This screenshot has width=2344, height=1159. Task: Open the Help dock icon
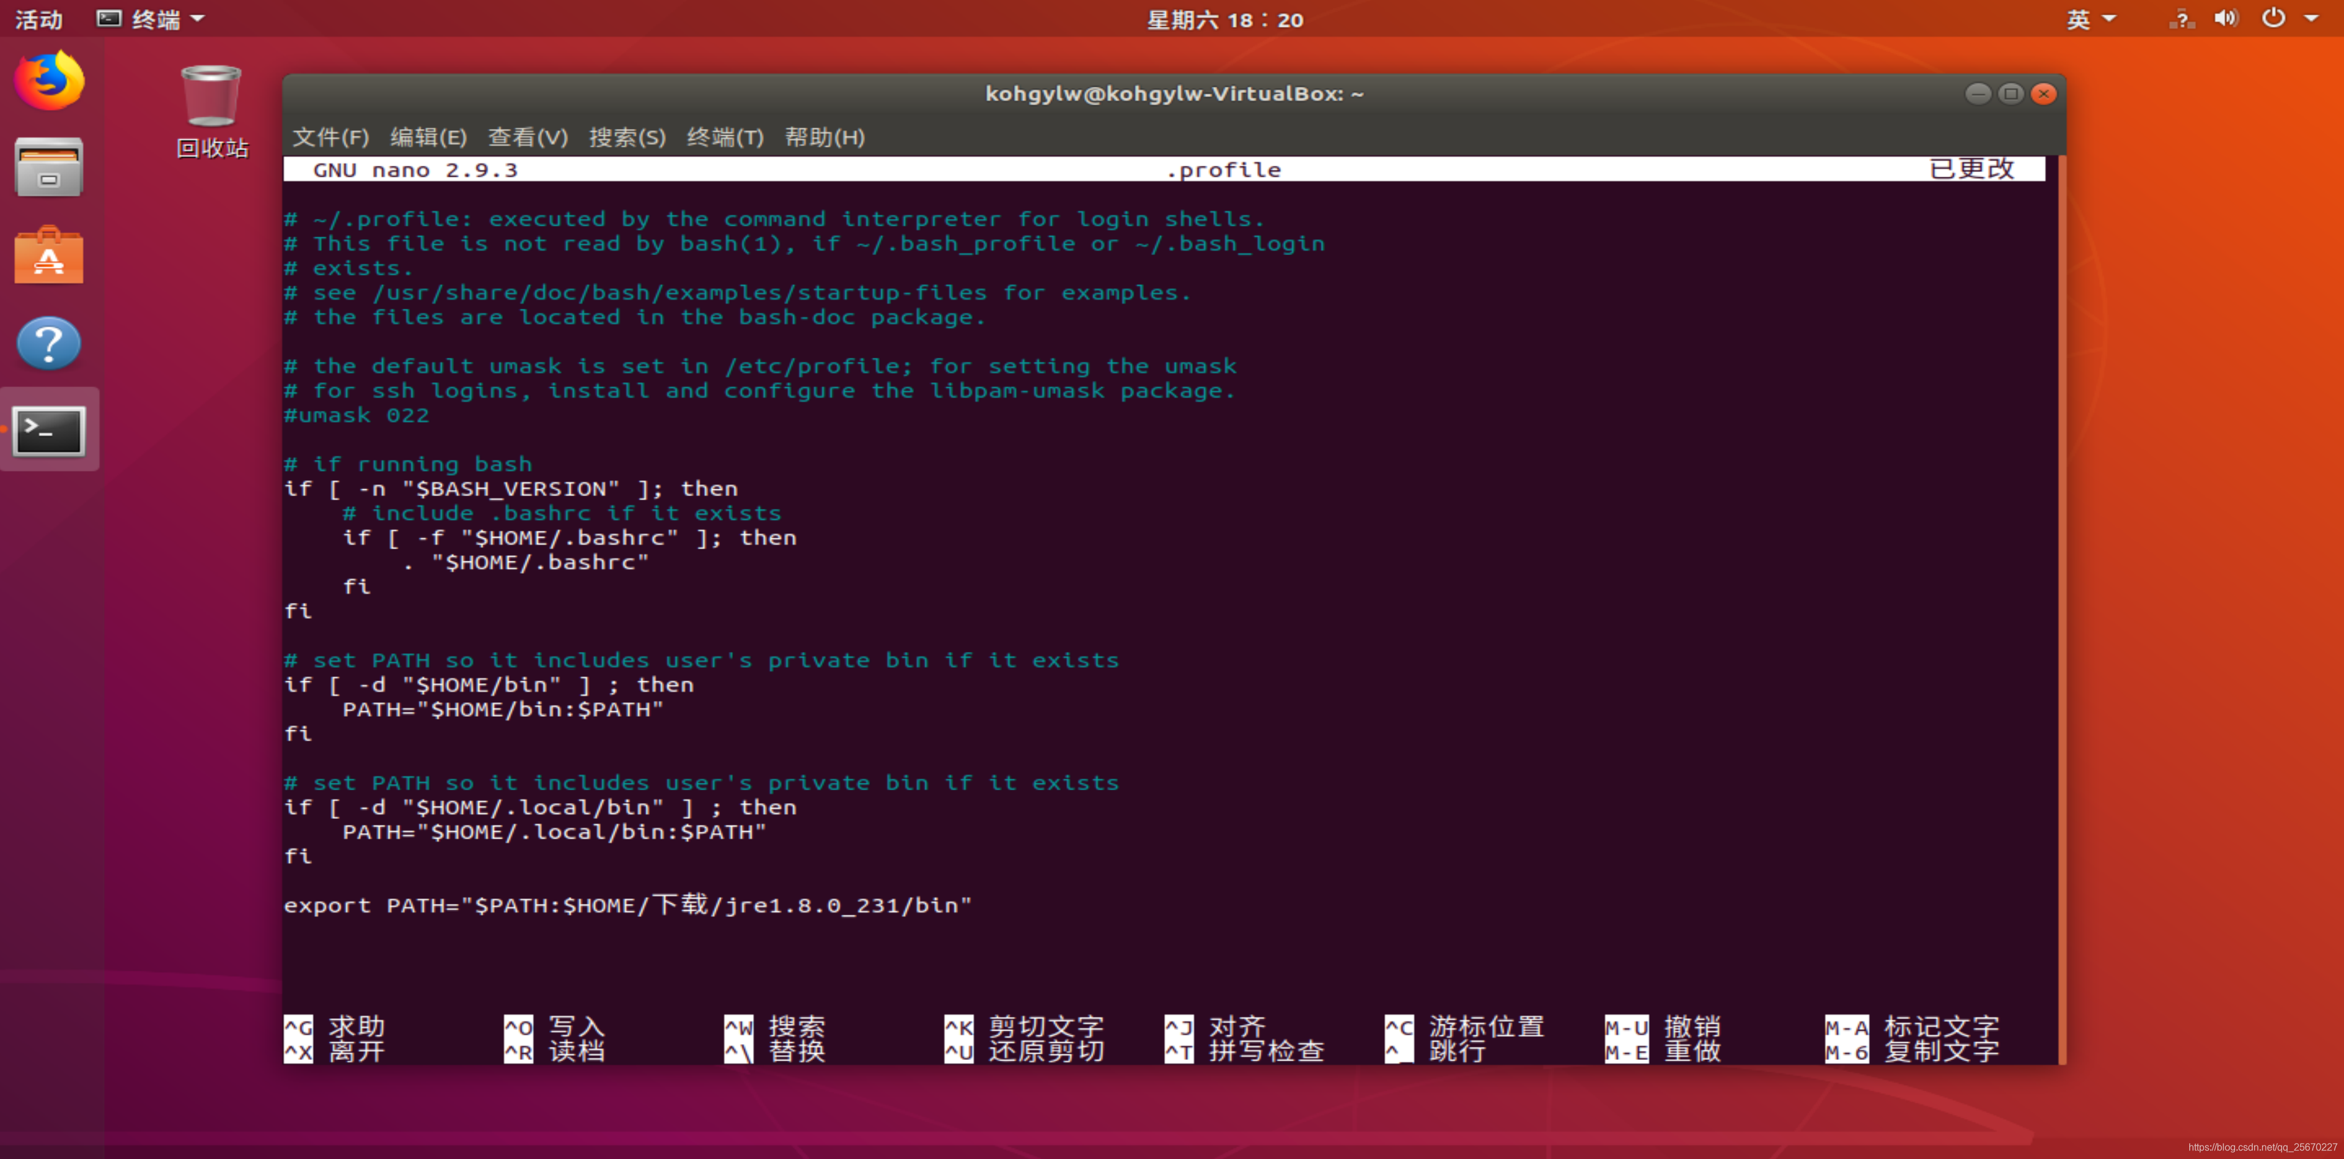coord(49,343)
